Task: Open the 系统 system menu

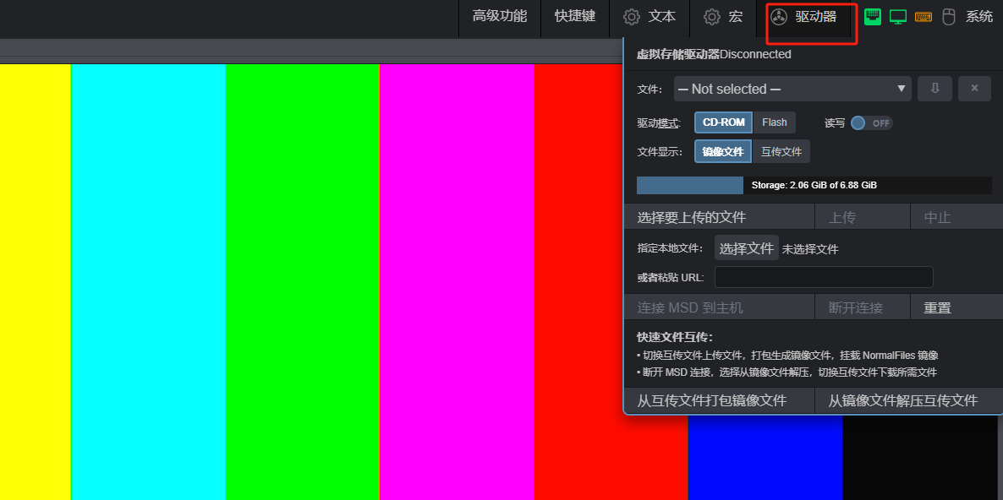Action: pos(979,17)
